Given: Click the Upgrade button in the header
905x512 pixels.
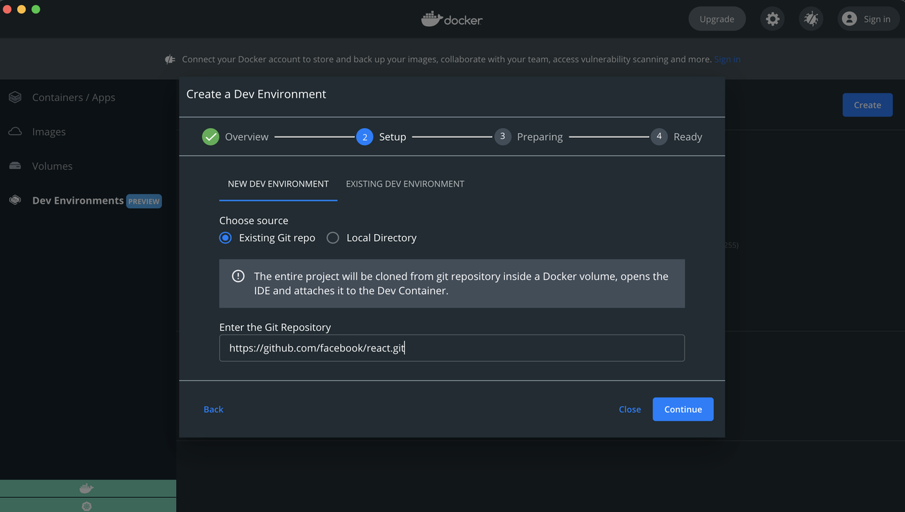Looking at the screenshot, I should pyautogui.click(x=717, y=19).
